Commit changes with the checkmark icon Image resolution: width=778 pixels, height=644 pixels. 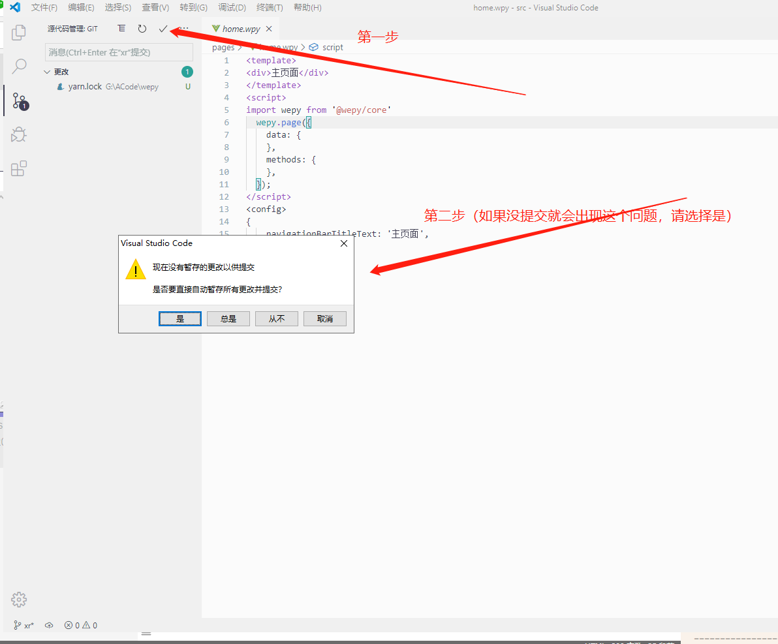point(163,29)
